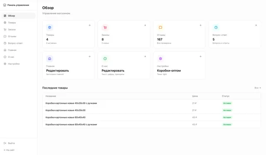Click the Цена column header
266x155 pixels.
195,96
